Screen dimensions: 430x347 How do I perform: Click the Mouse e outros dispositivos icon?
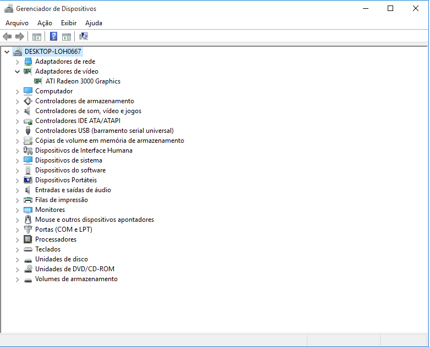[x=28, y=220]
